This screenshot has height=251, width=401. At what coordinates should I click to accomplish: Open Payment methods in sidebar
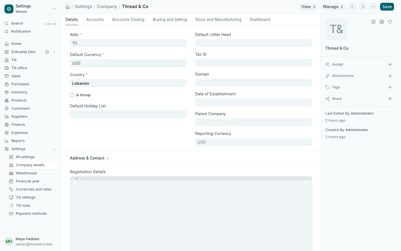[33, 214]
